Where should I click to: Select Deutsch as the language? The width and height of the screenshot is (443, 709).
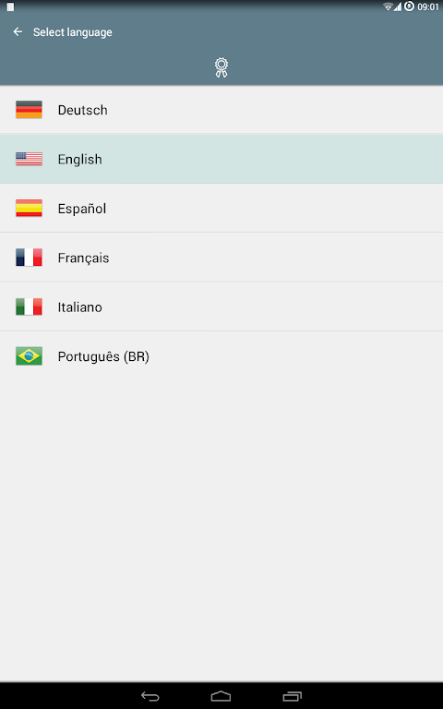pos(221,110)
